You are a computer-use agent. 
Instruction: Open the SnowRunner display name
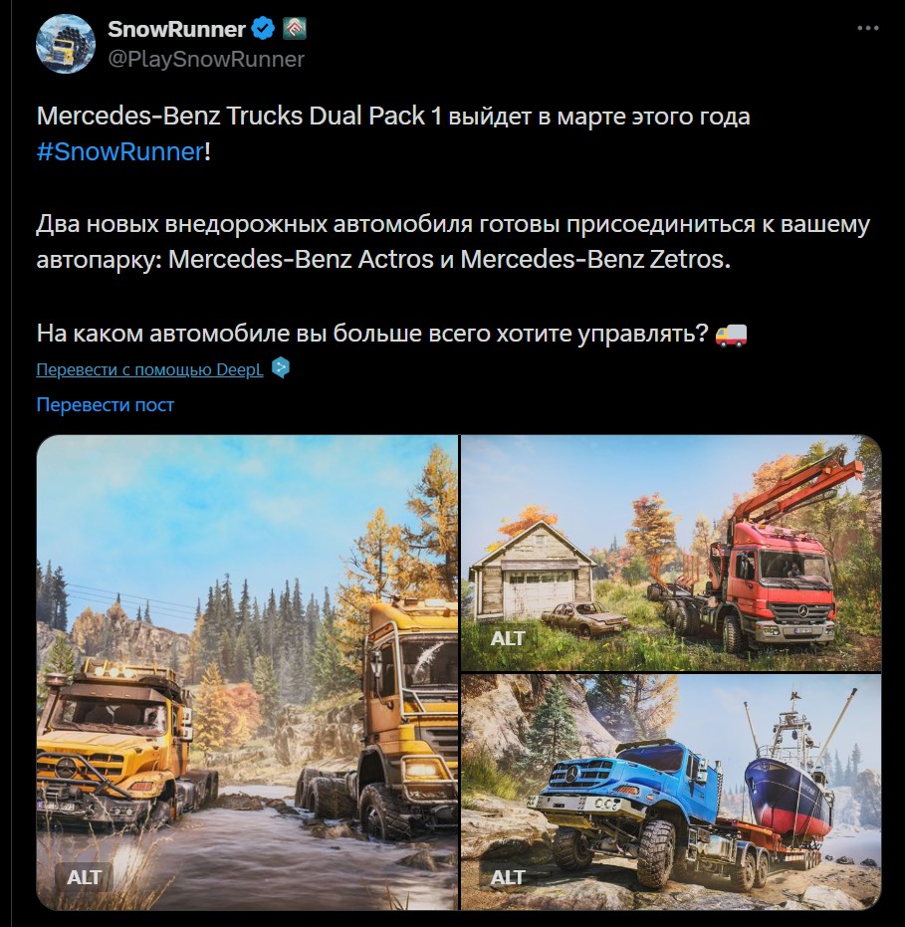click(177, 29)
